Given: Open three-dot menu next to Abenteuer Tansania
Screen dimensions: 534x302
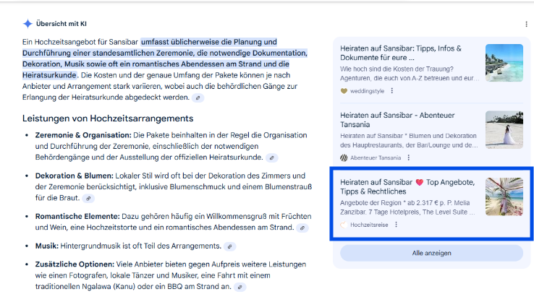Looking at the screenshot, I should (x=409, y=158).
